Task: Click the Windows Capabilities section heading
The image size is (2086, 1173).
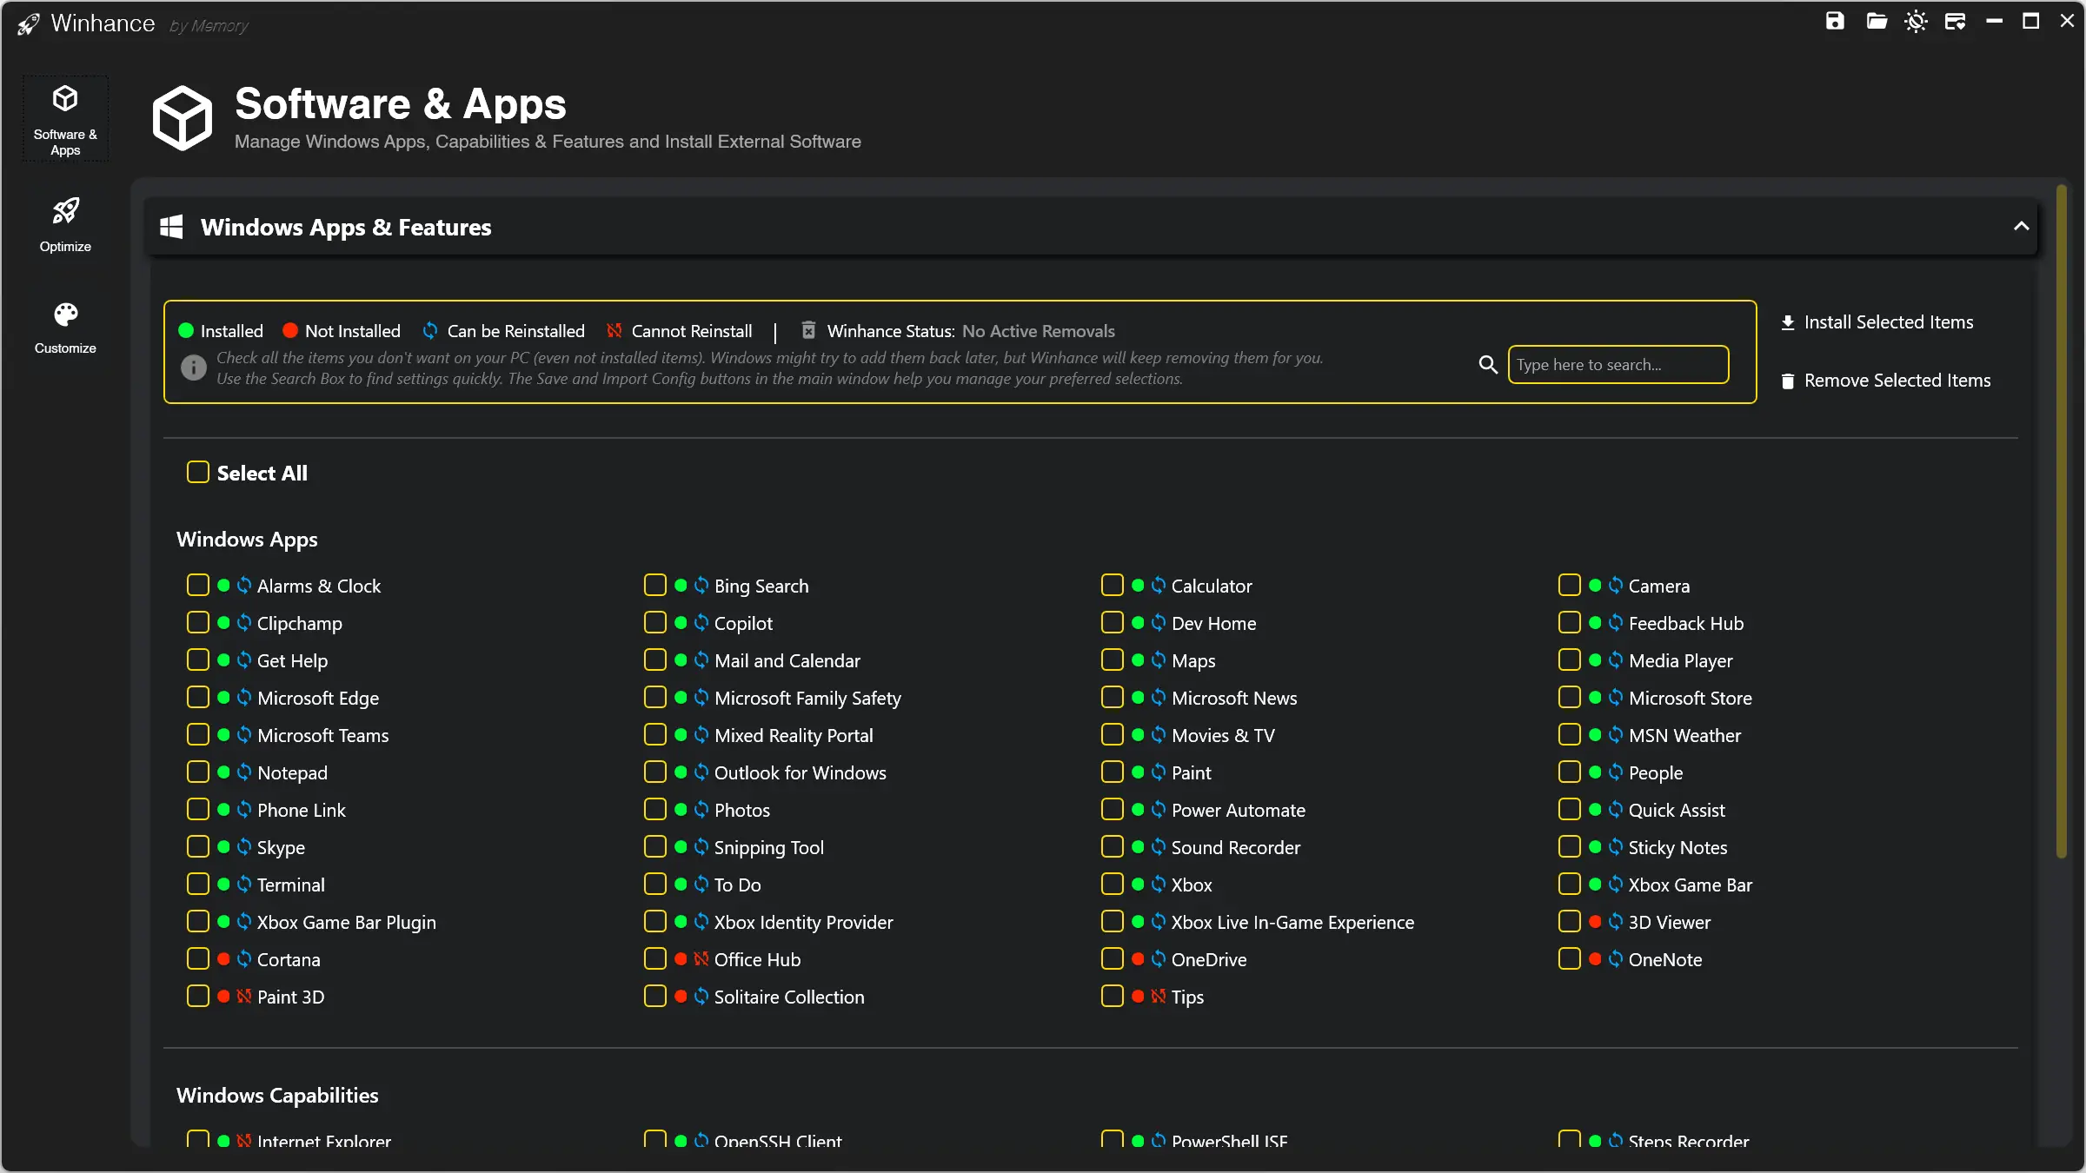Action: [277, 1095]
